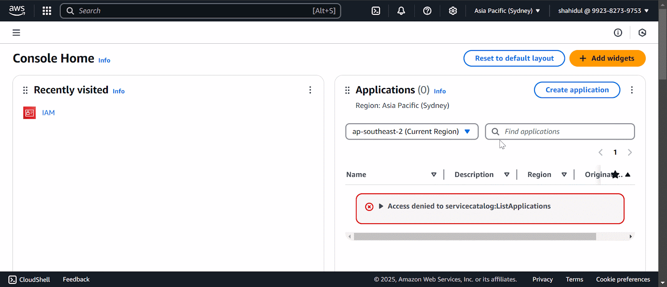Image resolution: width=667 pixels, height=287 pixels.
Task: Open Info link beside Applications
Action: point(440,91)
